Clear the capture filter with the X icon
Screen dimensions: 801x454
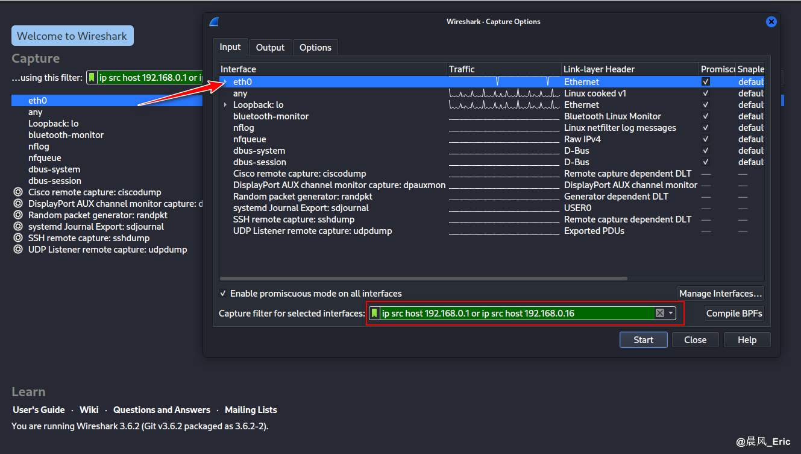660,313
